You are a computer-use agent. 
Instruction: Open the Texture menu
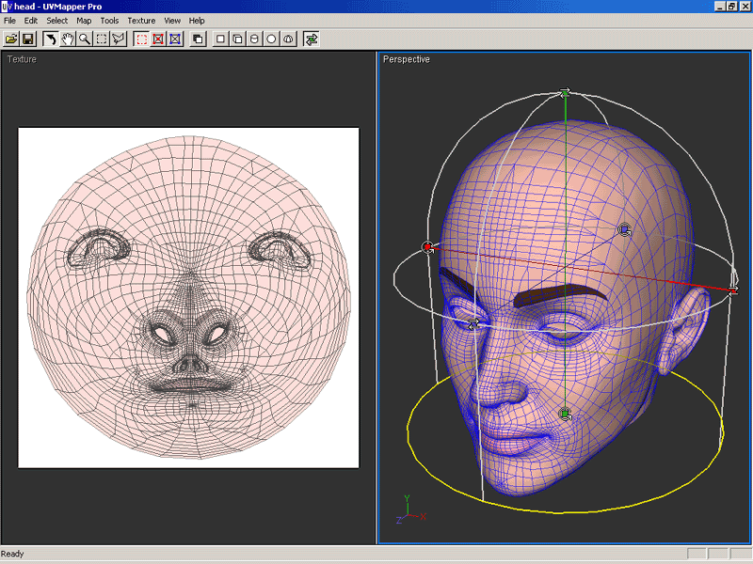click(141, 21)
